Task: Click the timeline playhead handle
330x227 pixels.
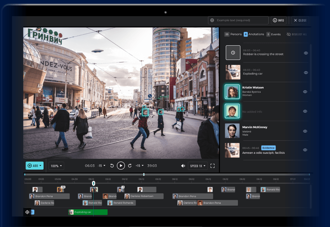Action: 93,183
